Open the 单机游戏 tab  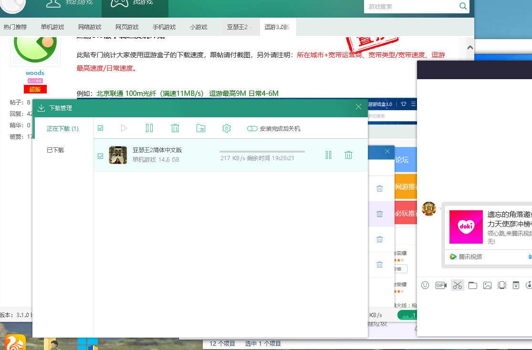click(x=52, y=27)
